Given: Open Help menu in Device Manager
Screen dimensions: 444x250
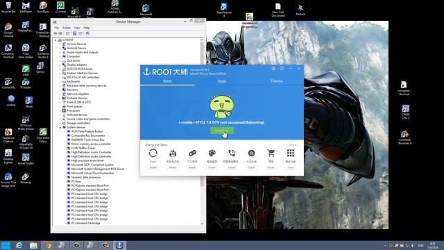Looking at the screenshot, I should (87, 28).
